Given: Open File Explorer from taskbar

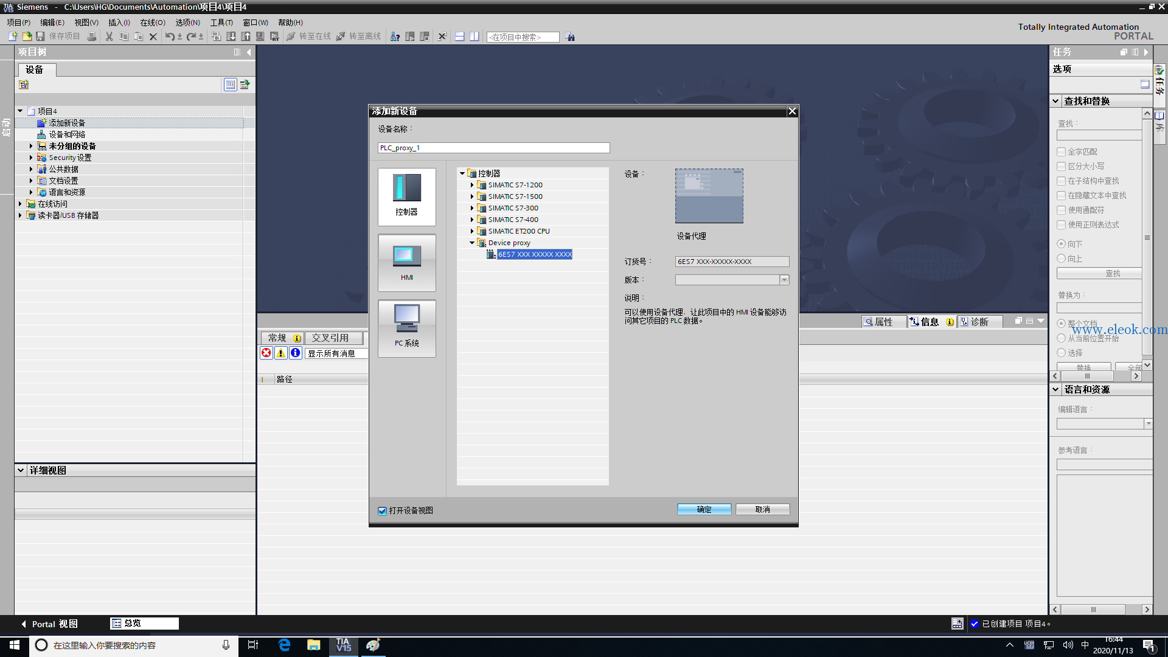Looking at the screenshot, I should [314, 645].
